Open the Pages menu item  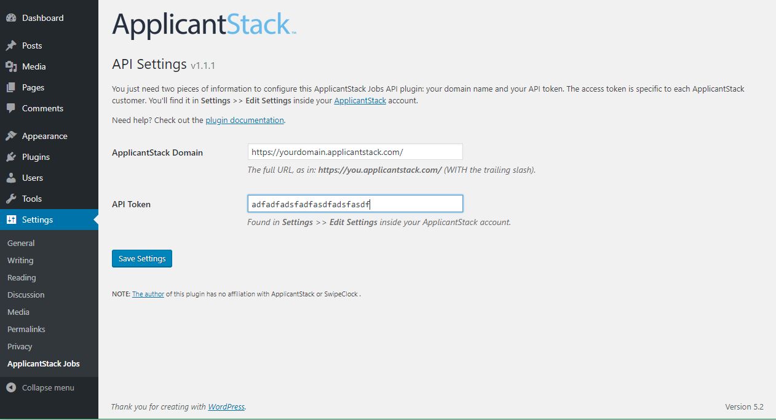[x=49, y=87]
